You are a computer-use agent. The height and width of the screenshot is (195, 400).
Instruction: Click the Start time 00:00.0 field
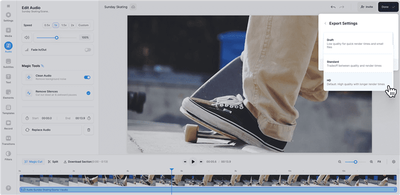pos(46,118)
